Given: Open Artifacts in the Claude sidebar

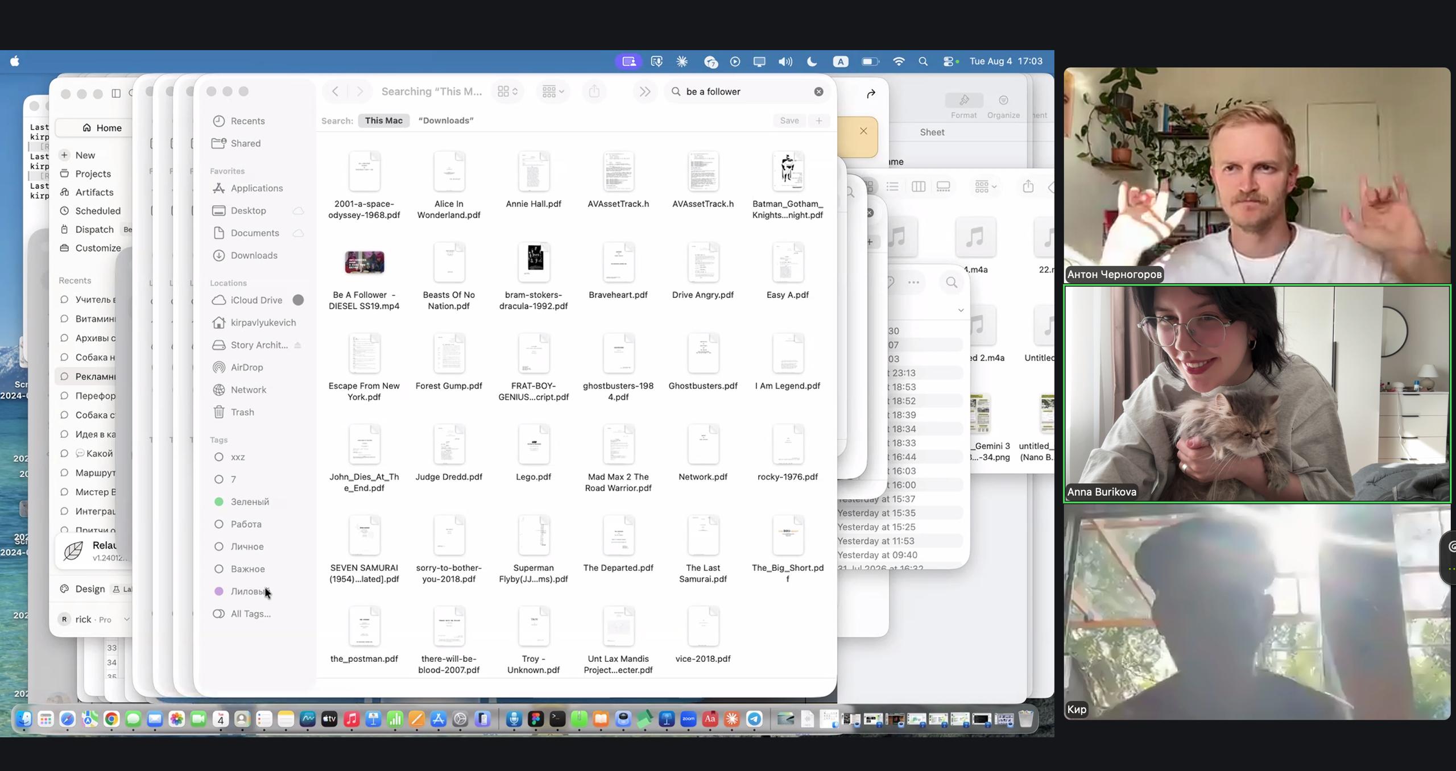Looking at the screenshot, I should point(94,192).
